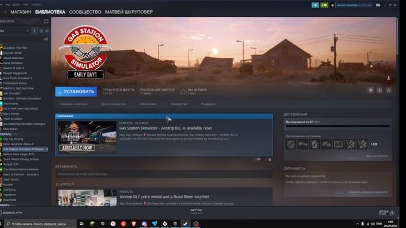The image size is (406, 228).
Task: Open Telegram icon on taskbar
Action: (x=155, y=224)
